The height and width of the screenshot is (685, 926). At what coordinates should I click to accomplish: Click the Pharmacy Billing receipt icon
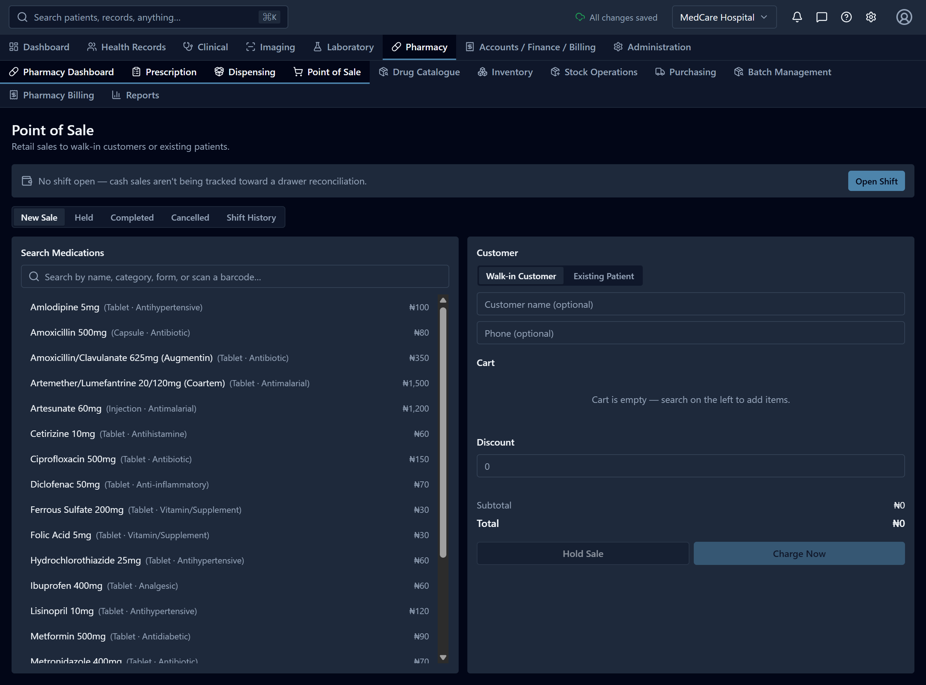coord(14,95)
